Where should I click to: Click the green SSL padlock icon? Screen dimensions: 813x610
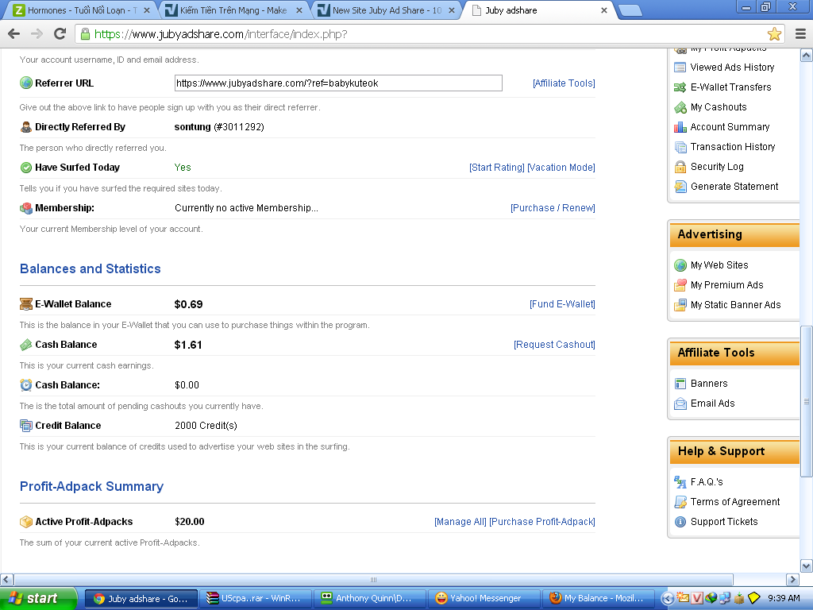(84, 34)
